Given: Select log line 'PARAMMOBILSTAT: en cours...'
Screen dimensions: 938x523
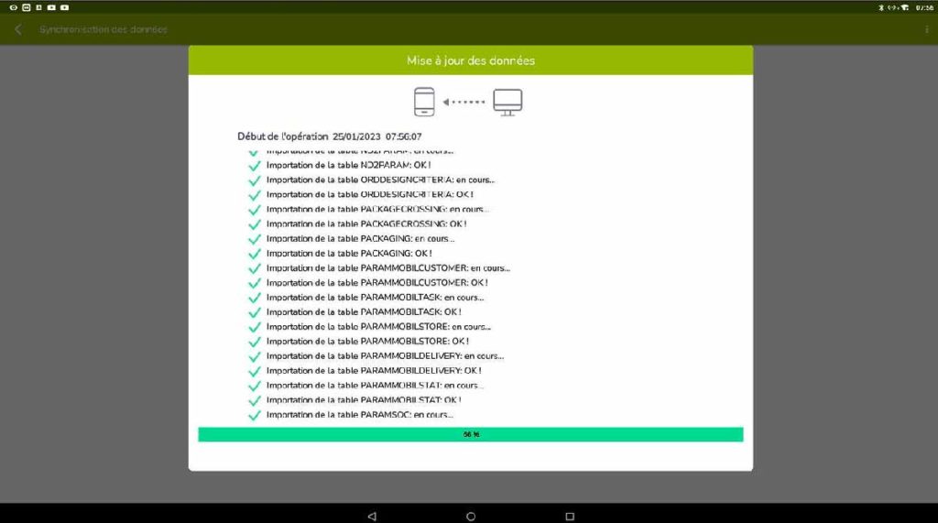Looking at the screenshot, I should (x=375, y=385).
